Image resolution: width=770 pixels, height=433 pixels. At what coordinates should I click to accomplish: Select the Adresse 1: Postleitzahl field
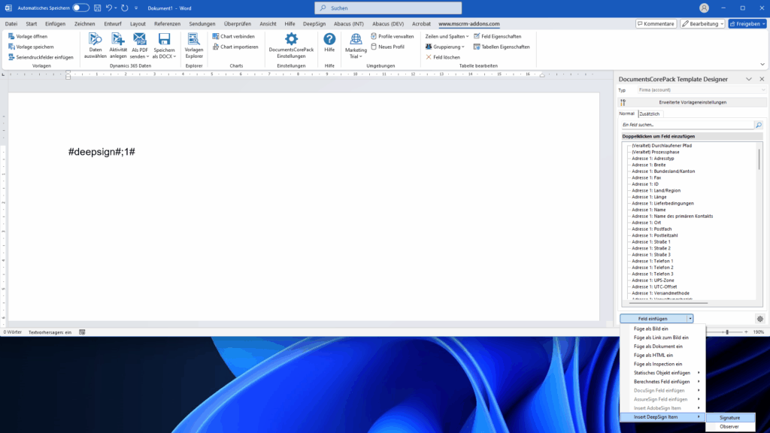(655, 235)
